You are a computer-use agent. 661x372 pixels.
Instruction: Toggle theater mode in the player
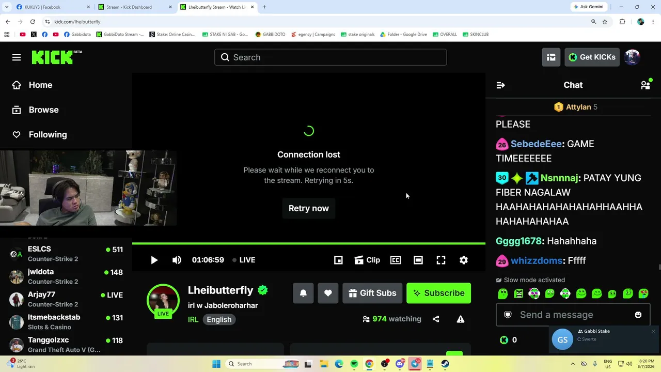tap(418, 260)
